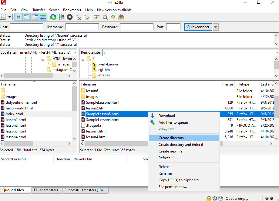Viewport: 279px width, 201px height.
Task: Click the didyoufindme.html file icon
Action: click(3, 102)
